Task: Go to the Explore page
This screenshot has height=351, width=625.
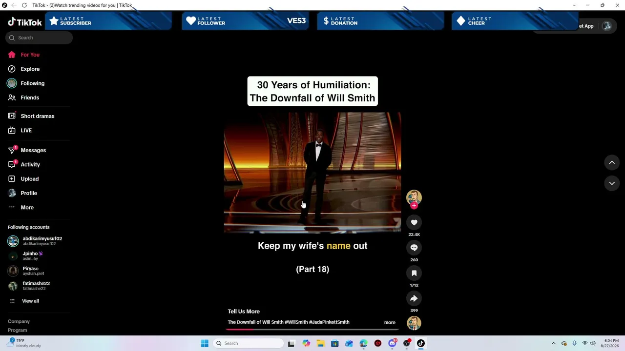Action: 30,69
